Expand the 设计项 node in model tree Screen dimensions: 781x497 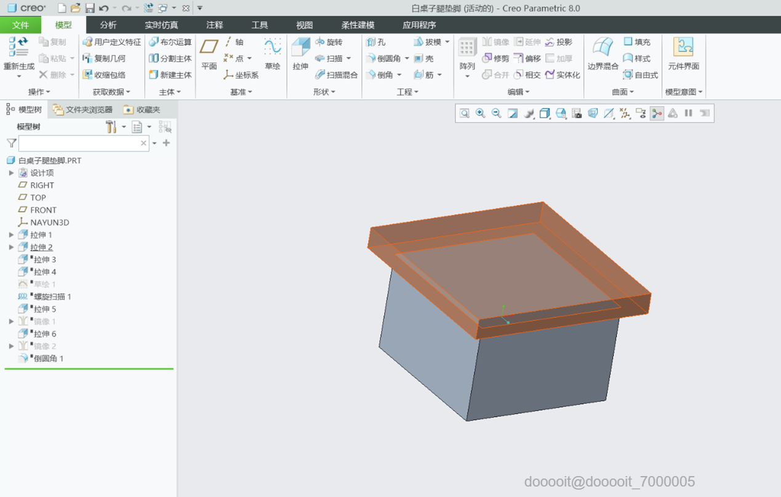click(11, 173)
